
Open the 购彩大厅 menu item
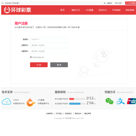tap(76, 10)
